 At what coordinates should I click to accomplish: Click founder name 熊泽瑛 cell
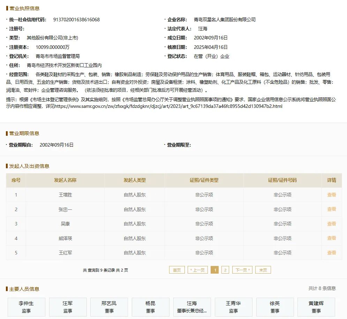pyautogui.click(x=65, y=239)
